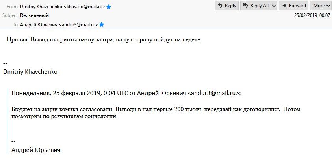Screen dimensions: 332x159
Task: Toggle star next to khava-d@mail.ru sender
Action: point(109,7)
